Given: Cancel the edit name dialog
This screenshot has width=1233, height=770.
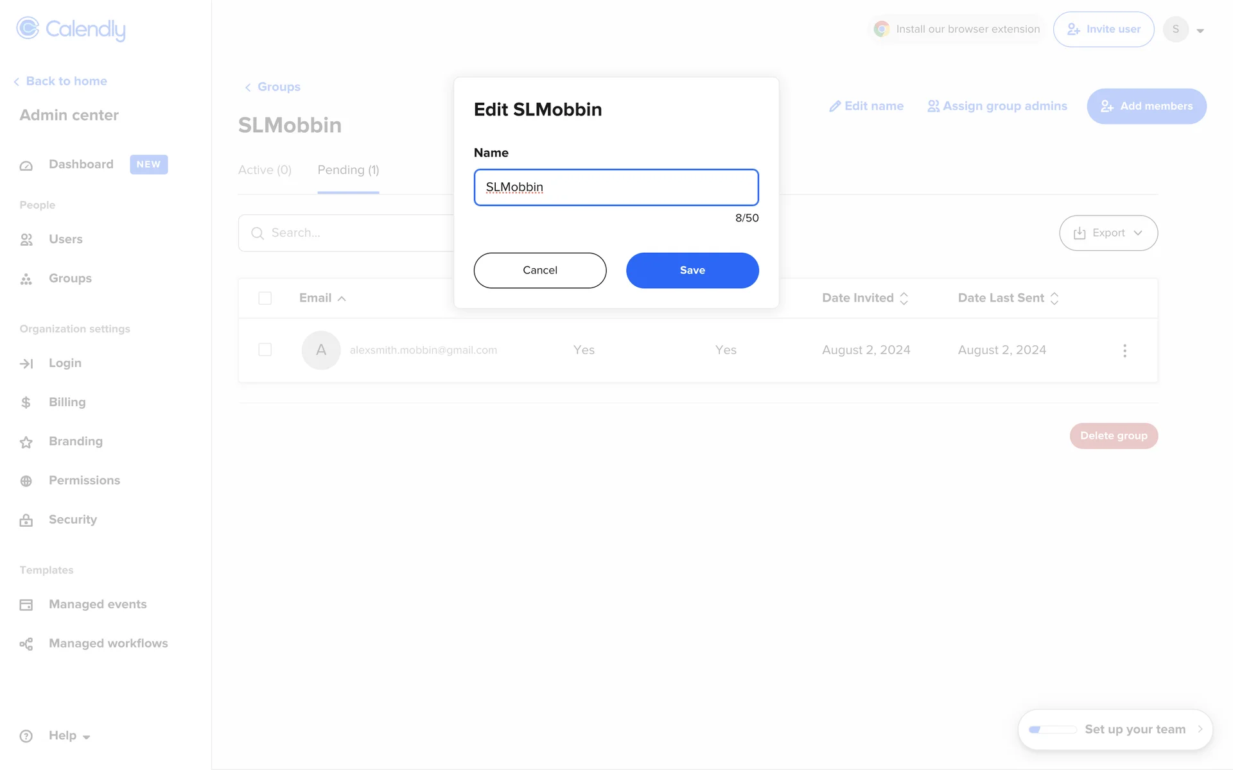Looking at the screenshot, I should (539, 270).
